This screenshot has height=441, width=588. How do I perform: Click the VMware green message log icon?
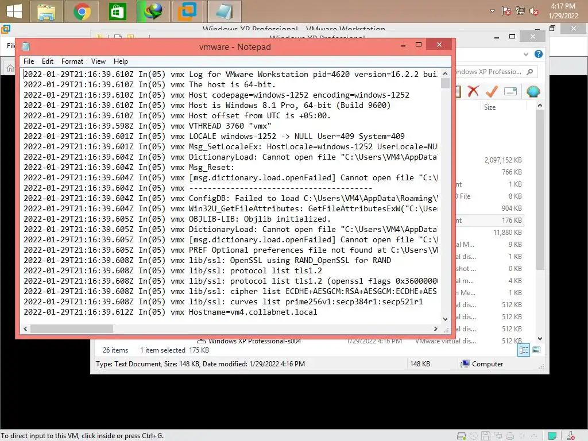(552, 436)
